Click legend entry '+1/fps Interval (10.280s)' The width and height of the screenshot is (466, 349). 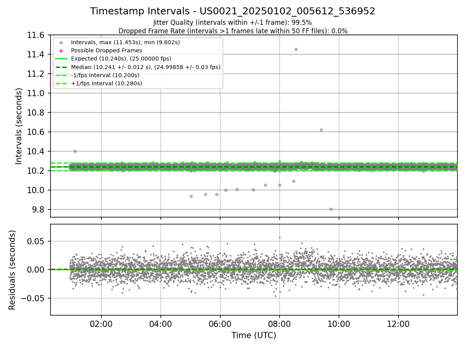[106, 83]
